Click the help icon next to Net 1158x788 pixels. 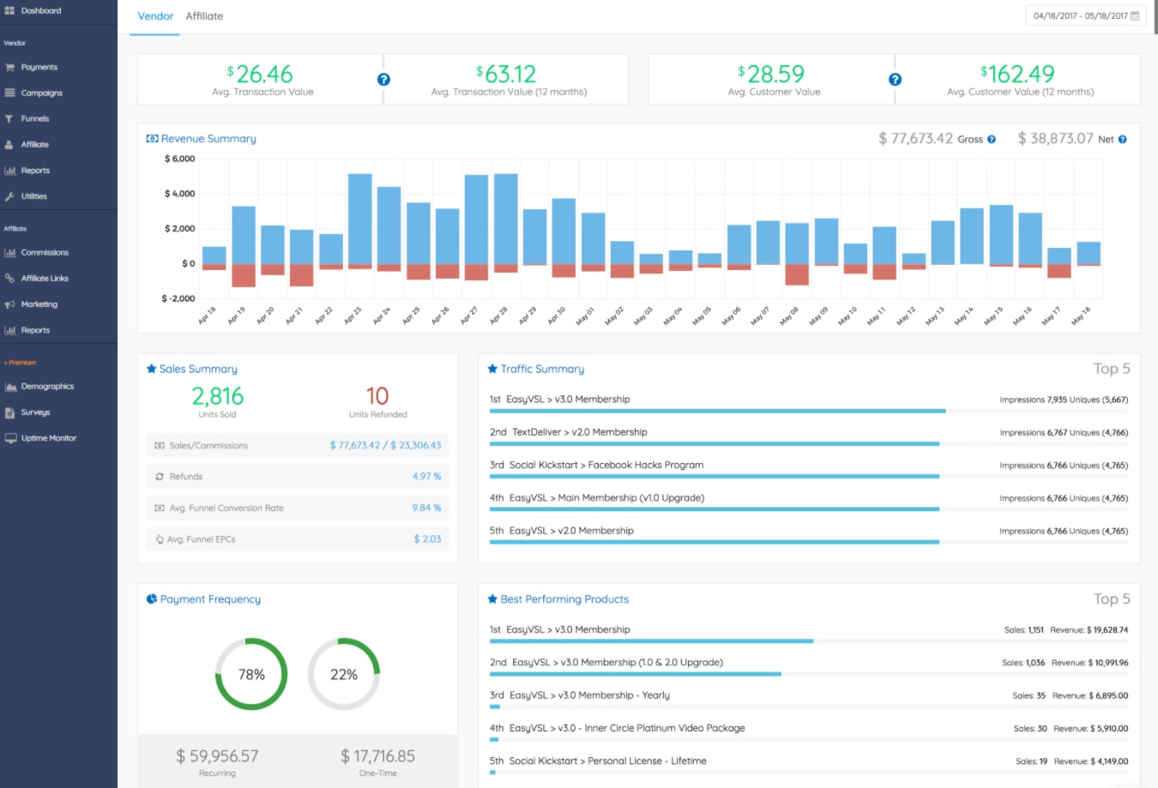pos(1123,139)
